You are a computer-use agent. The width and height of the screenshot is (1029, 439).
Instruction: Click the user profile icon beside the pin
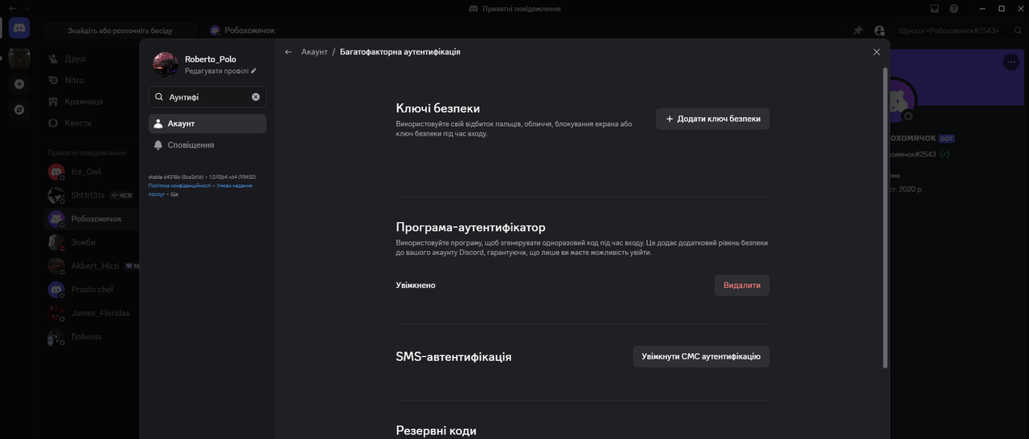coord(879,30)
